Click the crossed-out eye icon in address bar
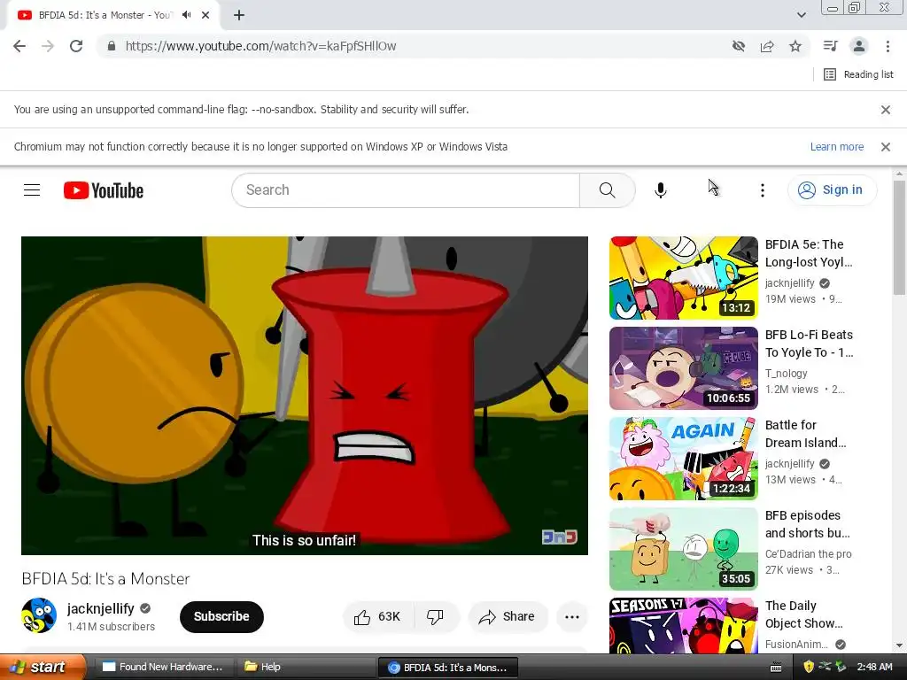 pos(739,46)
